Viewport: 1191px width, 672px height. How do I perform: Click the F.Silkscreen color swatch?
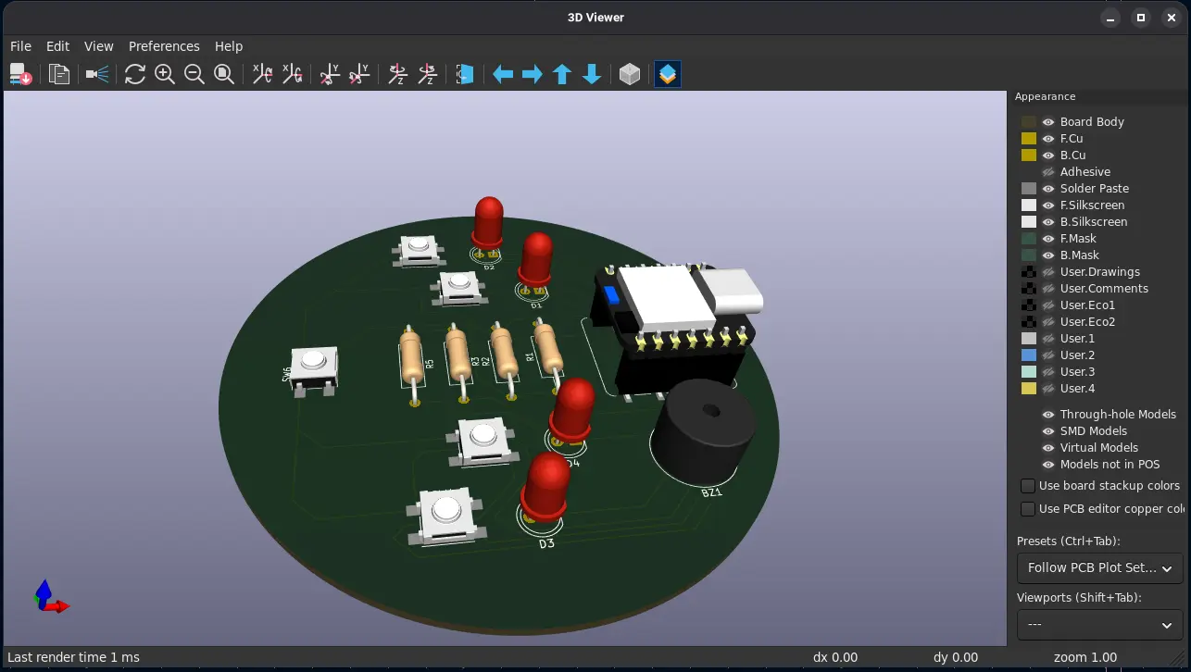tap(1028, 205)
